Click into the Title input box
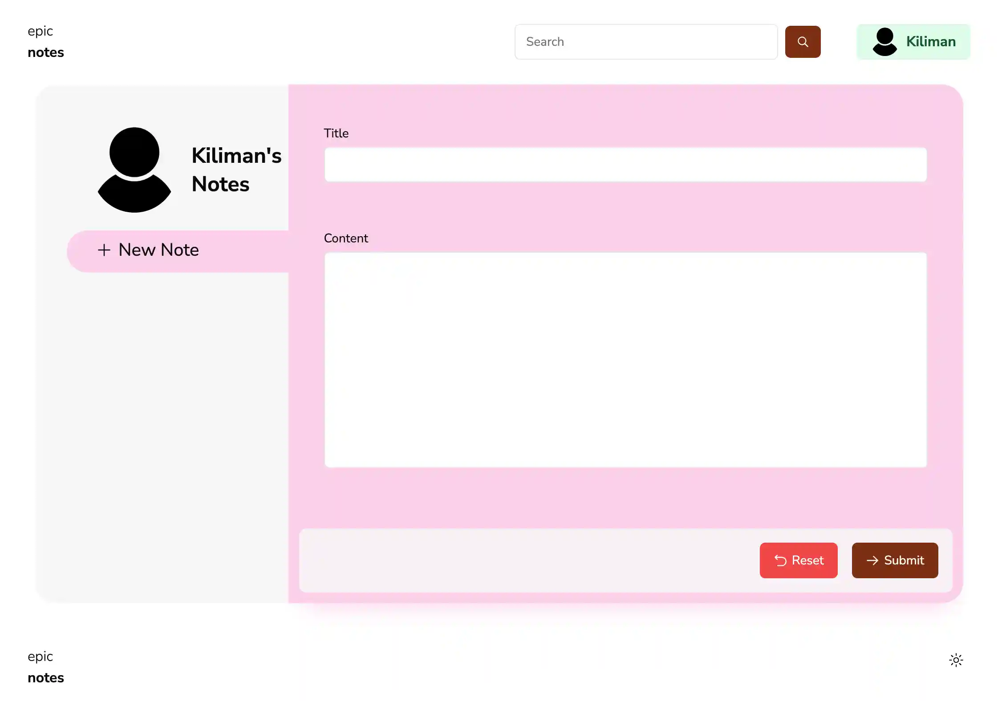The image size is (998, 701). pyautogui.click(x=625, y=165)
